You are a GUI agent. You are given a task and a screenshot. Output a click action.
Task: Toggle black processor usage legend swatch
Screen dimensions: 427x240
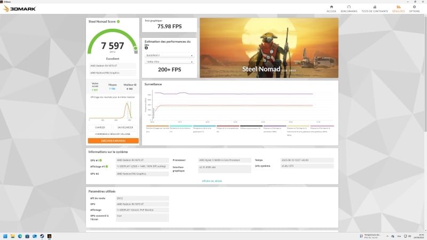click(x=251, y=126)
